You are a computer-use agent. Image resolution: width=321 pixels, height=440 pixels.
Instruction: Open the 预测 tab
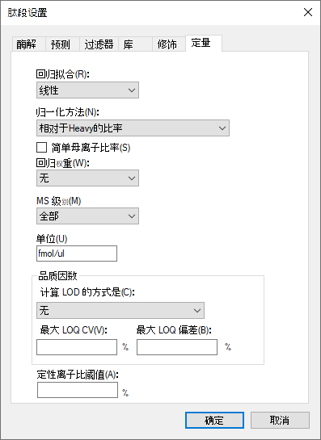pos(62,44)
